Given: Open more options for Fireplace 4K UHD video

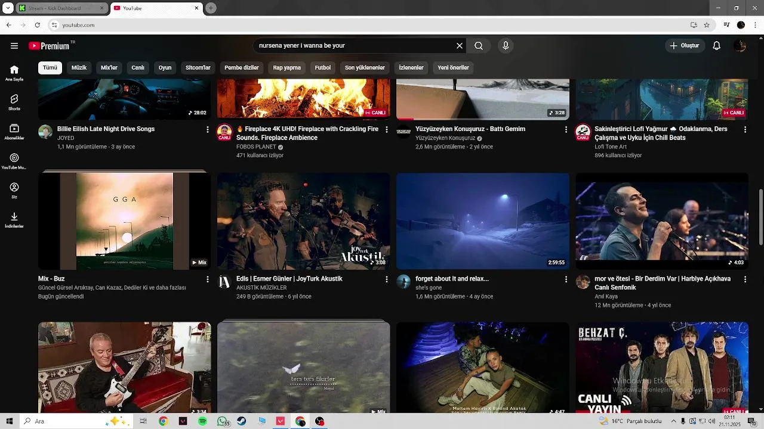Looking at the screenshot, I should point(387,129).
